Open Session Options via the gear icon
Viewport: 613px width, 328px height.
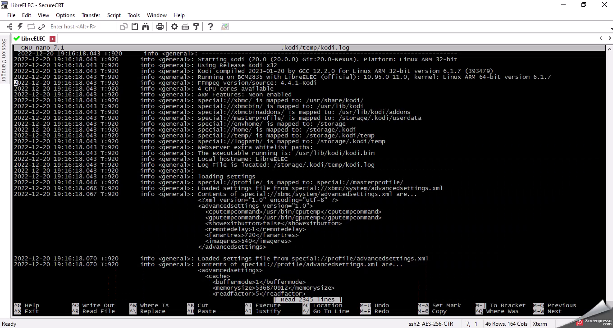click(x=174, y=27)
